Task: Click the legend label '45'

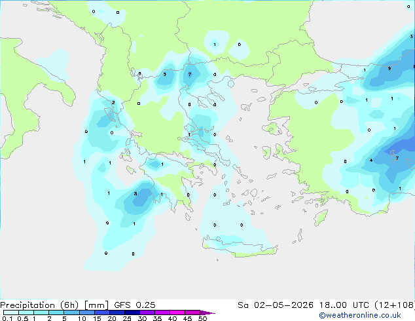Action: (187, 318)
